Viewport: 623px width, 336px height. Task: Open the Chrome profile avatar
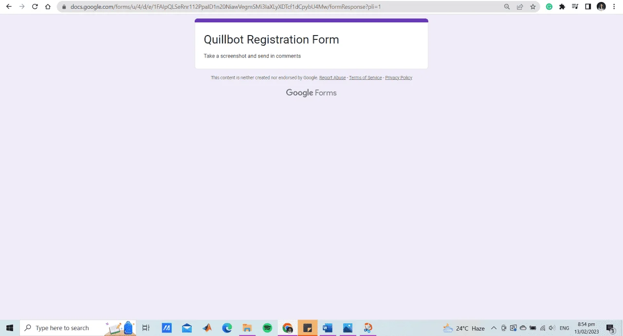601,7
